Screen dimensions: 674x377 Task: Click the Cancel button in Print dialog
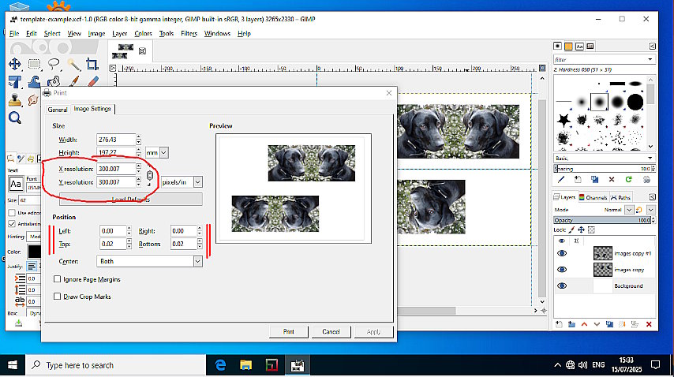(331, 331)
